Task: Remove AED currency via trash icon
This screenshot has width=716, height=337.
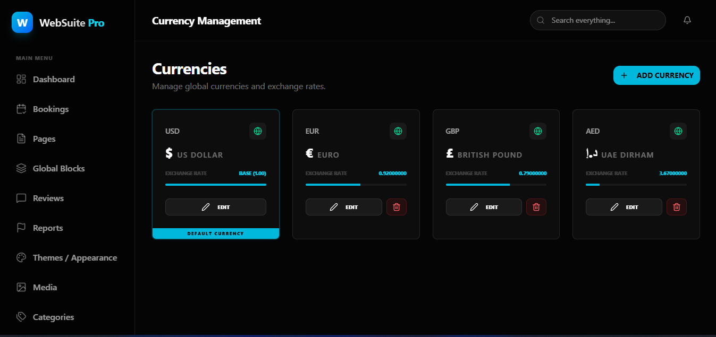Action: [676, 207]
